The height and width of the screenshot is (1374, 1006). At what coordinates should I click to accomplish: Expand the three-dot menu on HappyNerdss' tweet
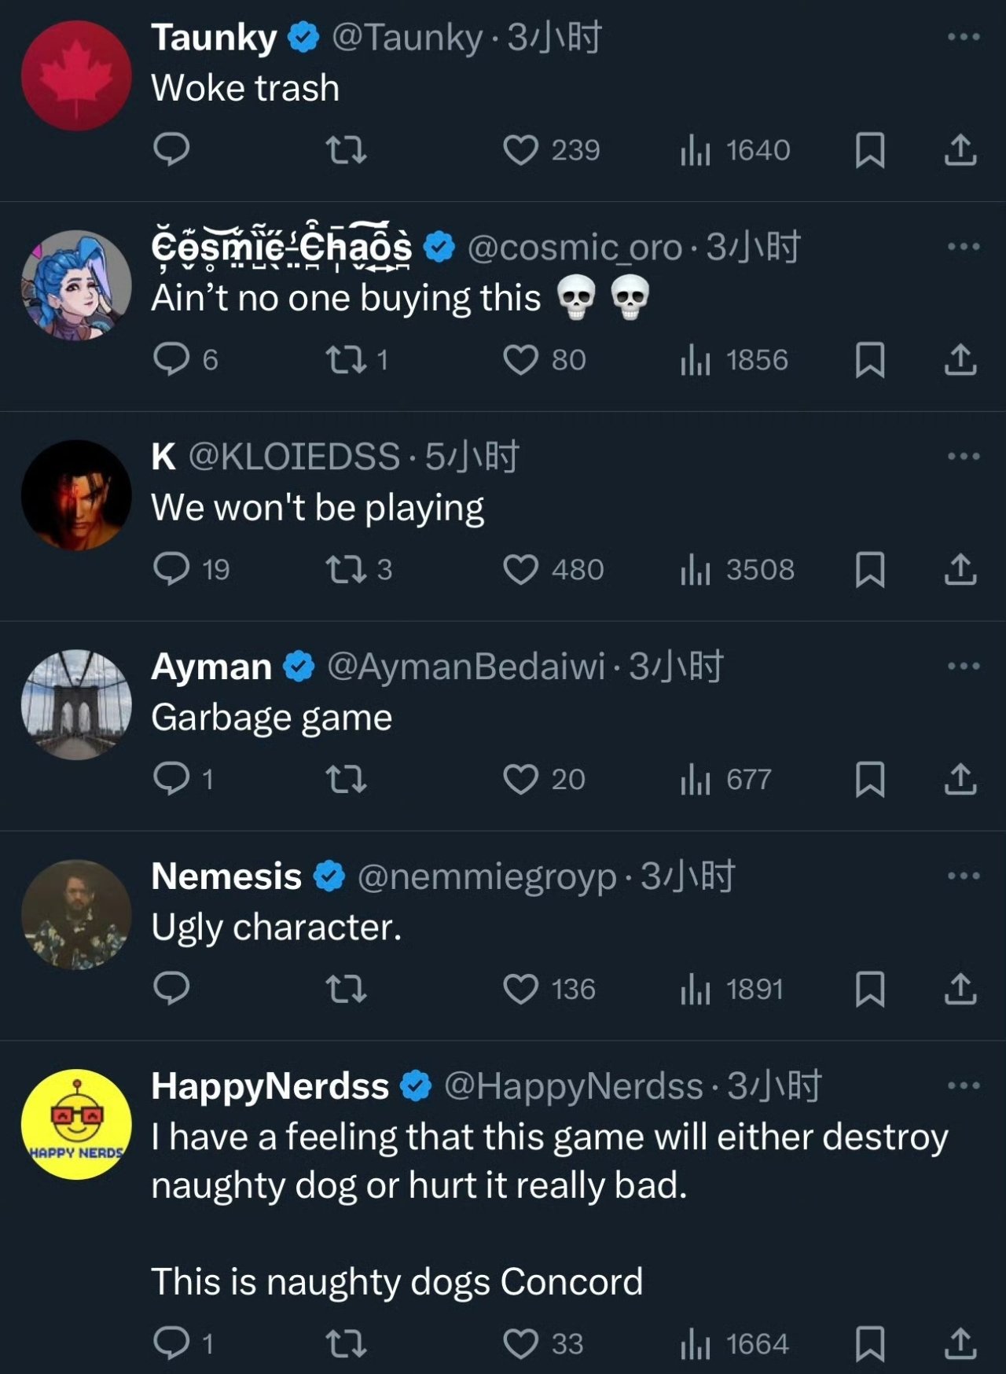coord(964,1086)
